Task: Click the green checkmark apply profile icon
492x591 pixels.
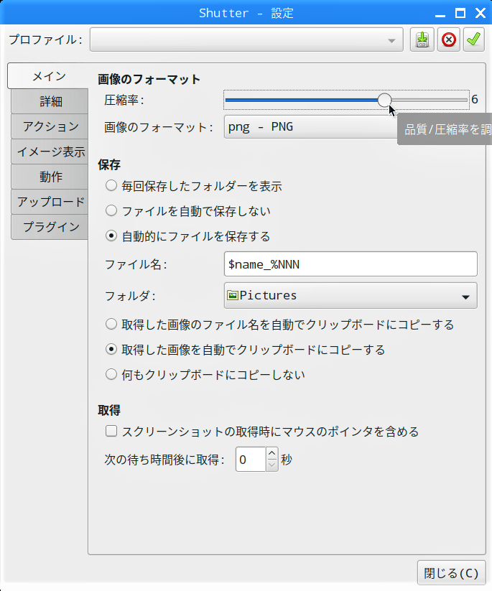Action: (x=474, y=39)
